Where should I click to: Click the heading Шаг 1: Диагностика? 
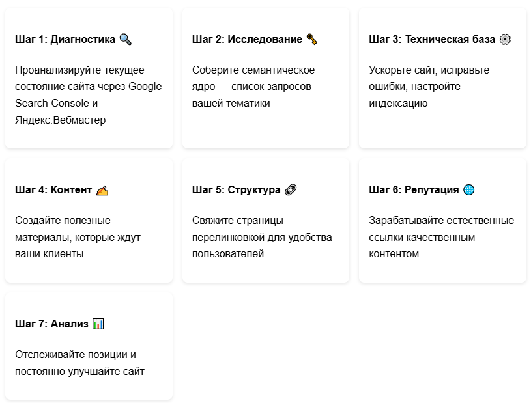[x=65, y=39]
